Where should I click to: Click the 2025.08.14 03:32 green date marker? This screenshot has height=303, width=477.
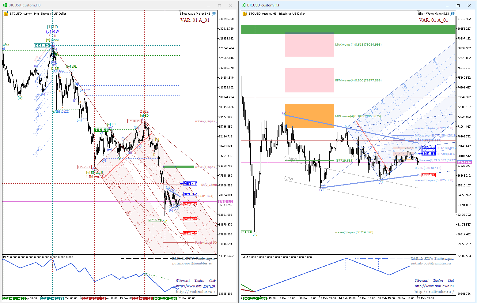[14, 298]
